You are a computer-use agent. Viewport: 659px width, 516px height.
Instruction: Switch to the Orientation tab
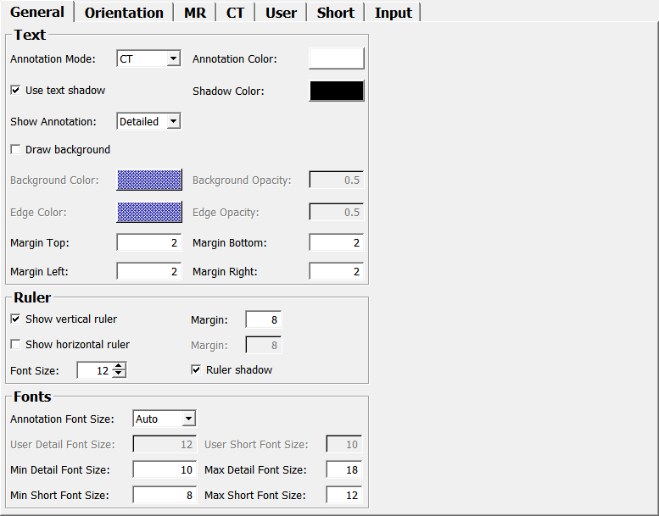[124, 13]
